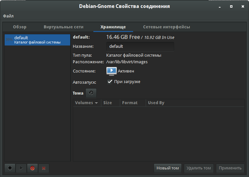Click the Удалить том button
Image resolution: width=249 pixels, height=177 pixels.
pos(199,168)
